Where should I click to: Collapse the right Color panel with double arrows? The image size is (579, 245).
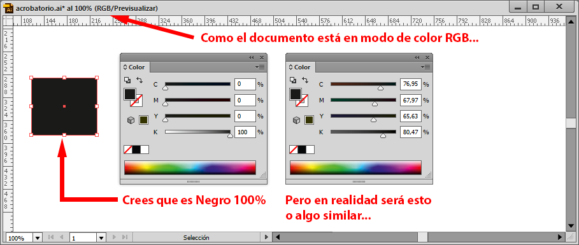pos(417,57)
